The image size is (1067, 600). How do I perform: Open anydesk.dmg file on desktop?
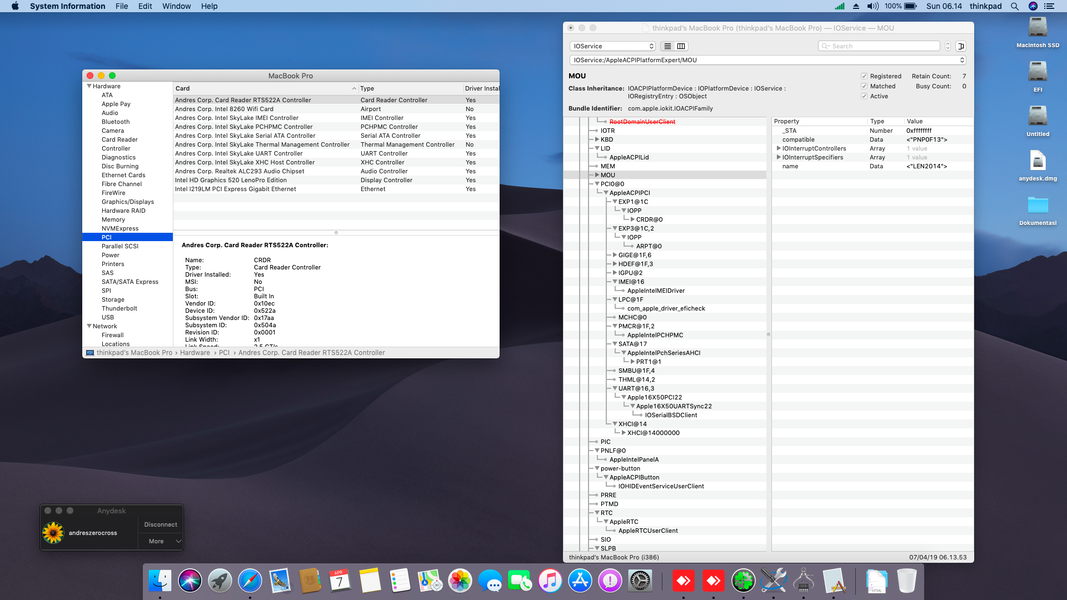pos(1038,162)
